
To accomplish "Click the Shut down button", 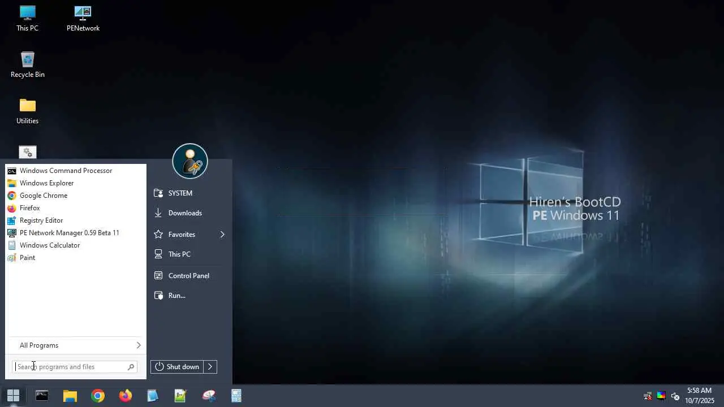I will click(177, 367).
